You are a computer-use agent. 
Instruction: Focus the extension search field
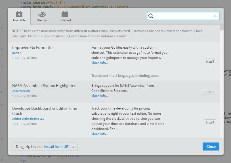tap(183, 16)
